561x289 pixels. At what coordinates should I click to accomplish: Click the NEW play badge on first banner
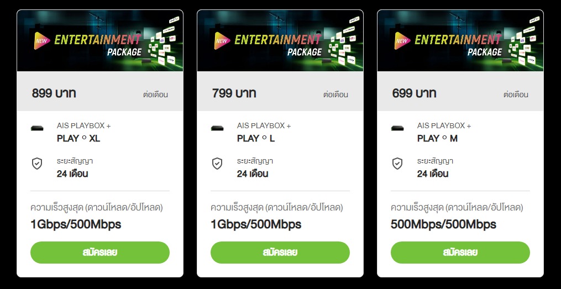click(x=42, y=41)
